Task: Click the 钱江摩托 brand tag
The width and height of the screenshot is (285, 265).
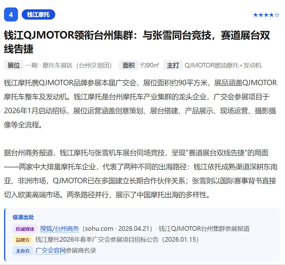Action: tap(38, 15)
